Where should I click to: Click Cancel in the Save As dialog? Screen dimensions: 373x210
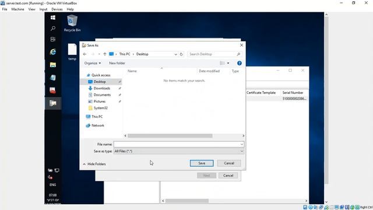click(229, 163)
